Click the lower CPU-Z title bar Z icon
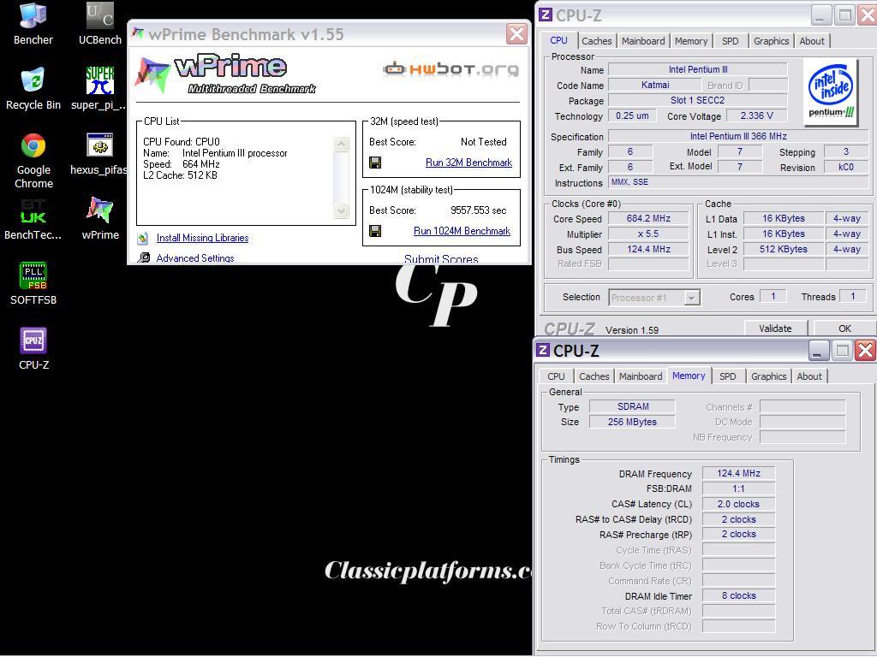This screenshot has height=657, width=877. (x=542, y=350)
